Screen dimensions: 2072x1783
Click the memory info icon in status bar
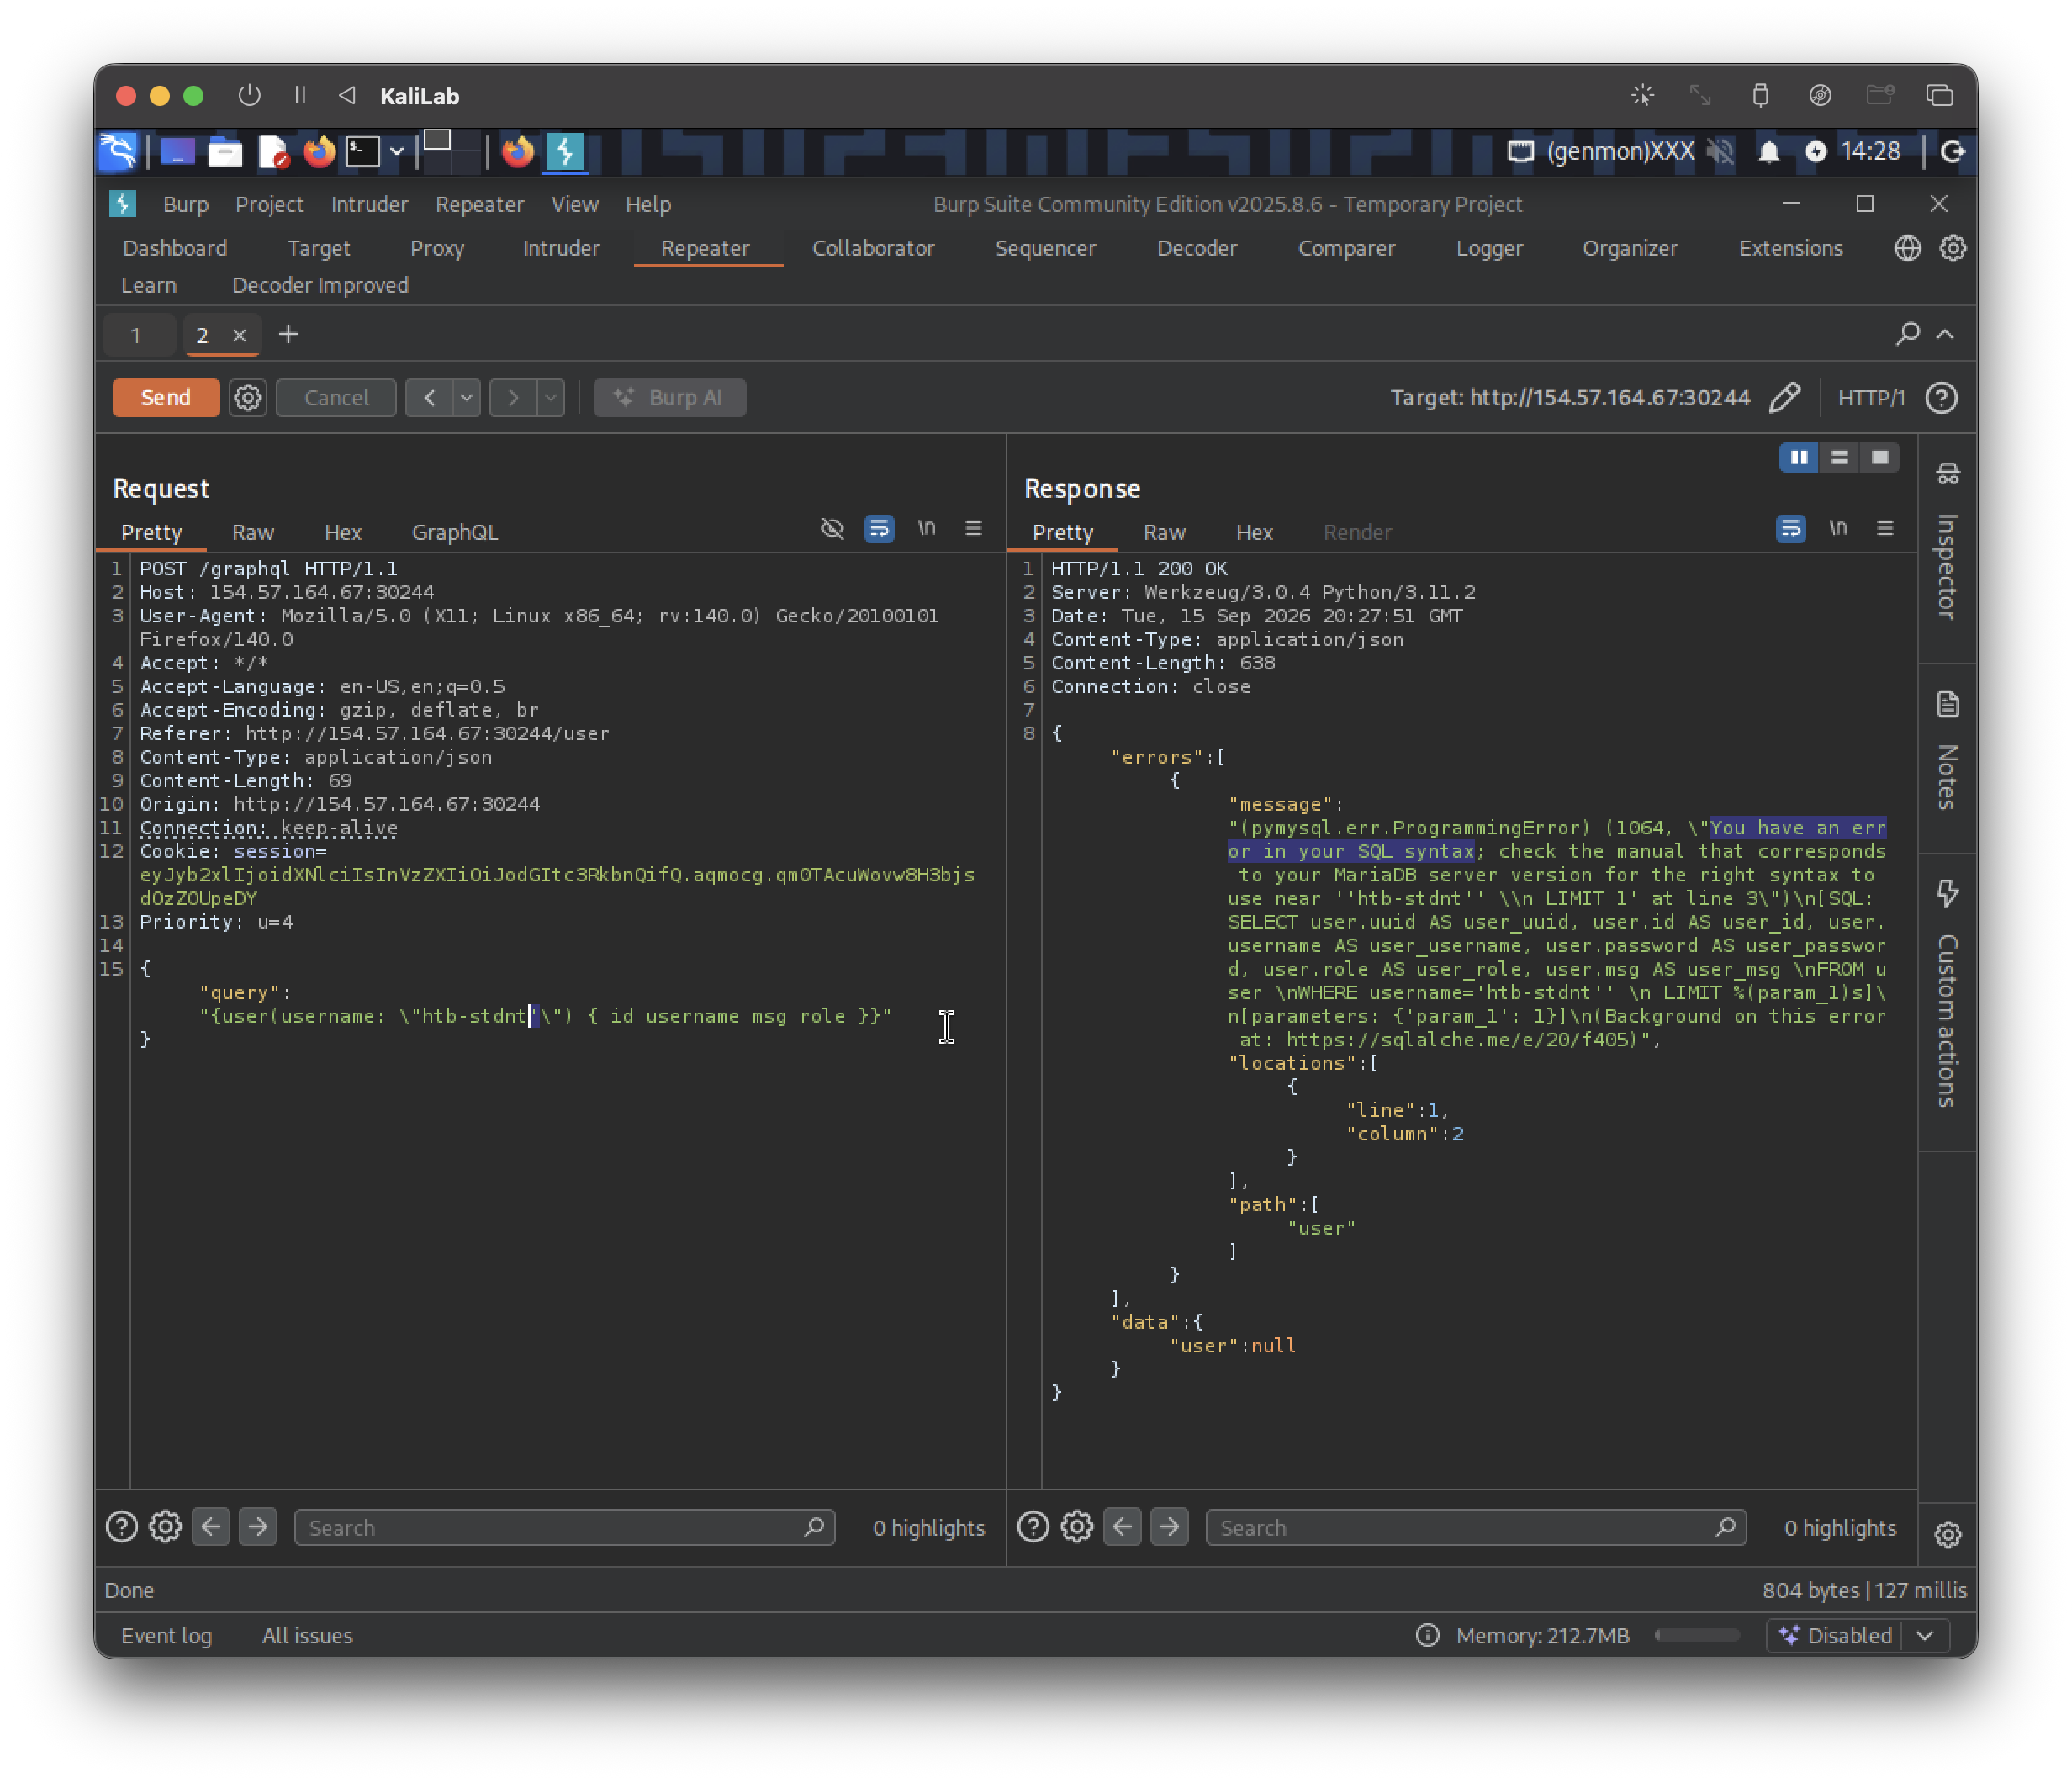pos(1427,1636)
